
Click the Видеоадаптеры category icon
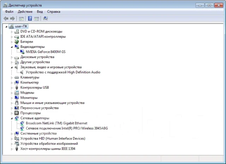(x=17, y=47)
